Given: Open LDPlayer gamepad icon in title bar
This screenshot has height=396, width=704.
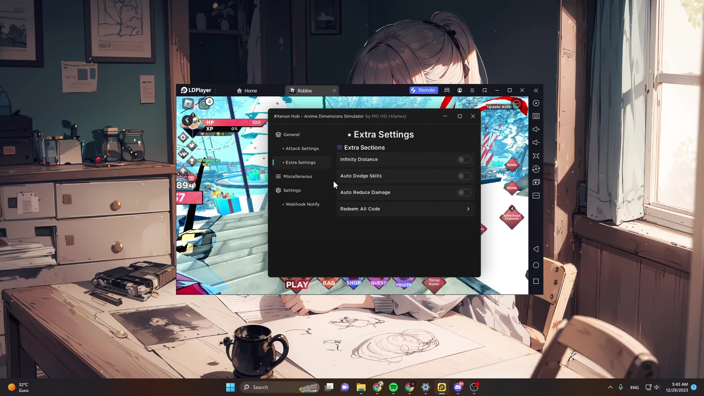Looking at the screenshot, I should [447, 90].
